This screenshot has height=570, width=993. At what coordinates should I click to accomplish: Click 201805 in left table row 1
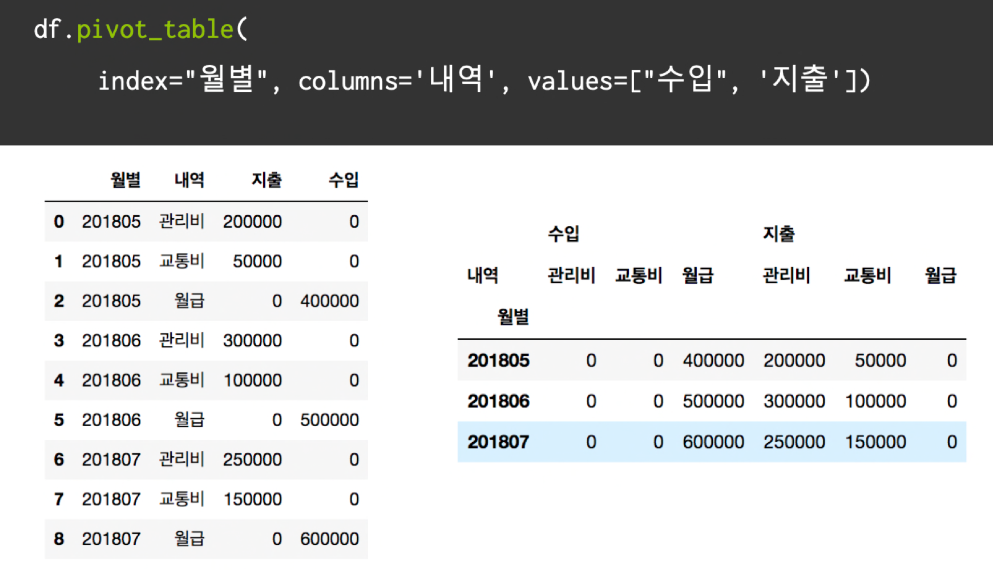pyautogui.click(x=111, y=261)
